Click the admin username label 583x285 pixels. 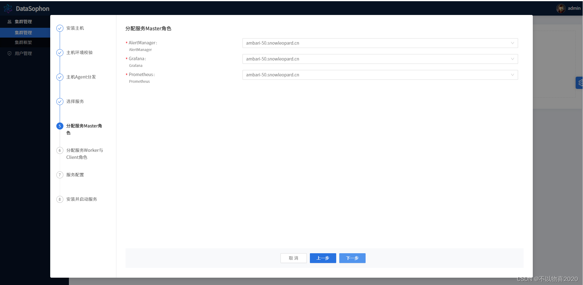click(x=574, y=8)
